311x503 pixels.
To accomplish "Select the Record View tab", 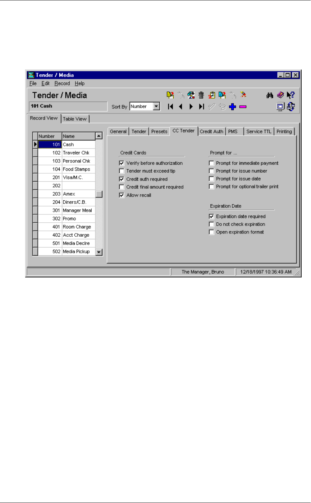I will click(x=44, y=118).
